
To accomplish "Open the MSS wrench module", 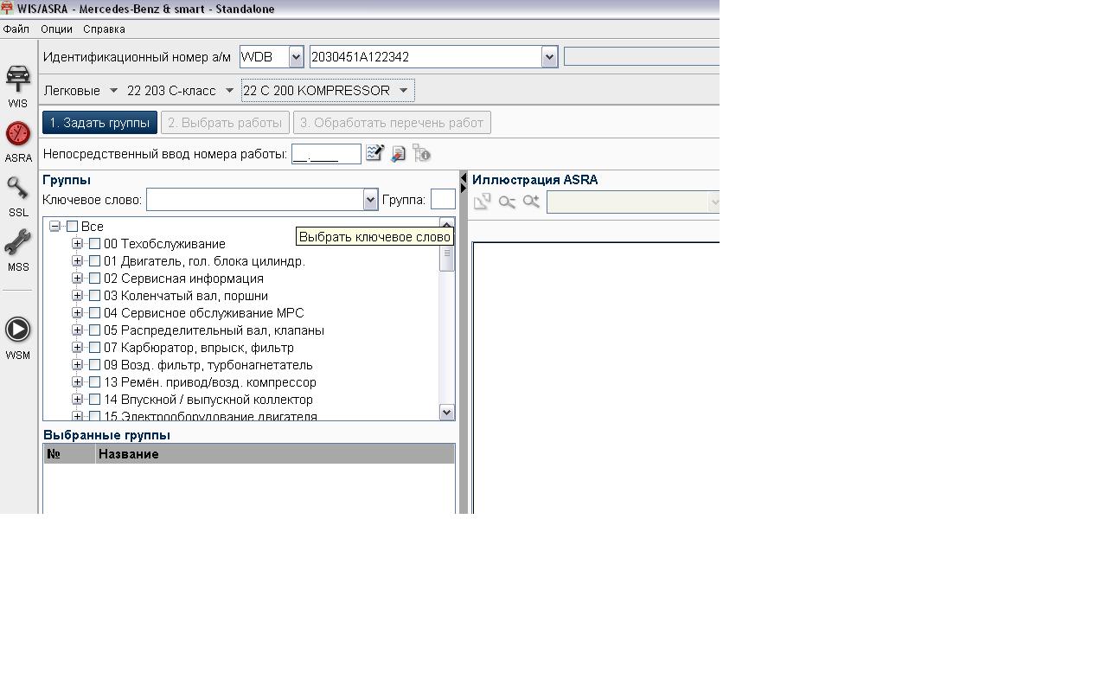I will [x=18, y=251].
